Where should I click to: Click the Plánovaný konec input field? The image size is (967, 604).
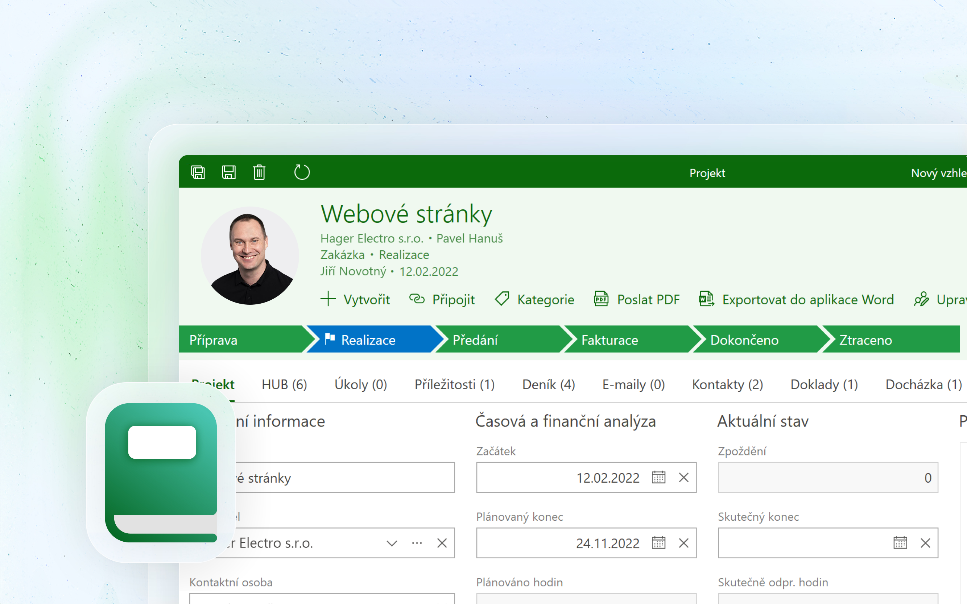click(x=586, y=543)
